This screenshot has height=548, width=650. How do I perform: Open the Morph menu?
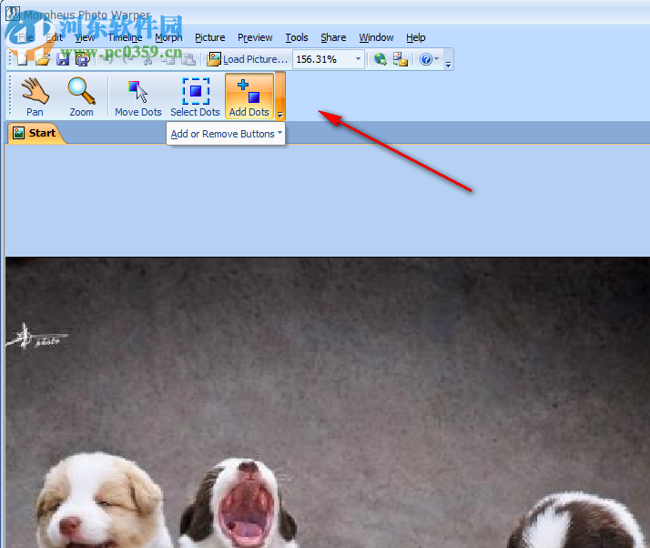(168, 37)
